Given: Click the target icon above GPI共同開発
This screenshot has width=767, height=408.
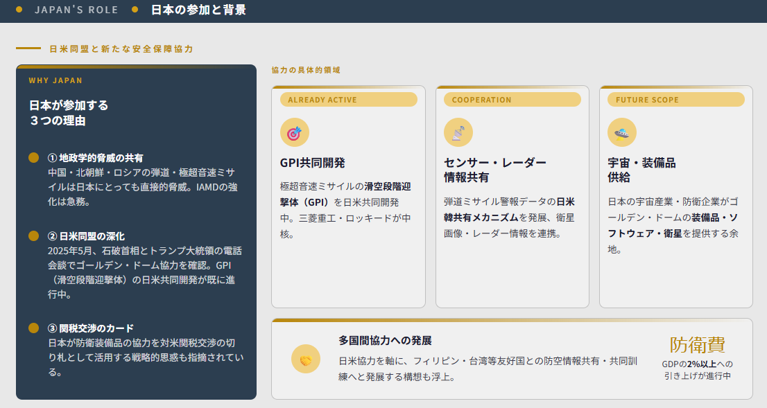Looking at the screenshot, I should coord(294,132).
